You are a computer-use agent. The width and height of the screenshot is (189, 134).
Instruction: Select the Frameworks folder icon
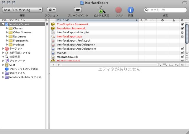tap(11, 41)
